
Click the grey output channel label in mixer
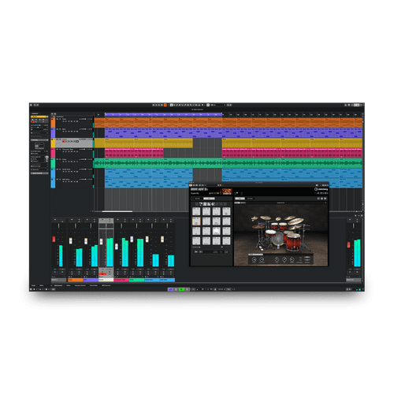354,280
